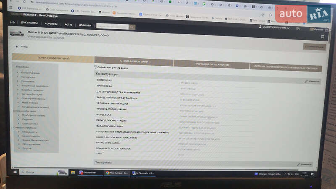Image resolution: width=336 pixels, height=189 pixels.
Task: Toggle the 'Перейти на фильтр света' checkbox
Action: point(96,67)
